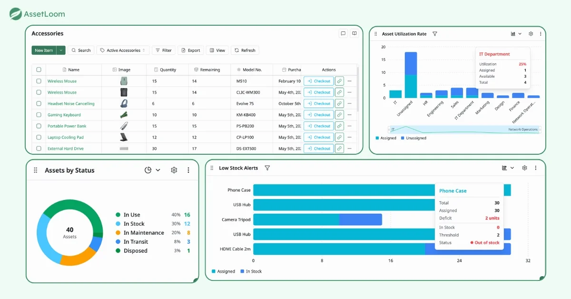Open the Asset Utilization Rate settings gear
The width and height of the screenshot is (571, 299).
[x=531, y=34]
